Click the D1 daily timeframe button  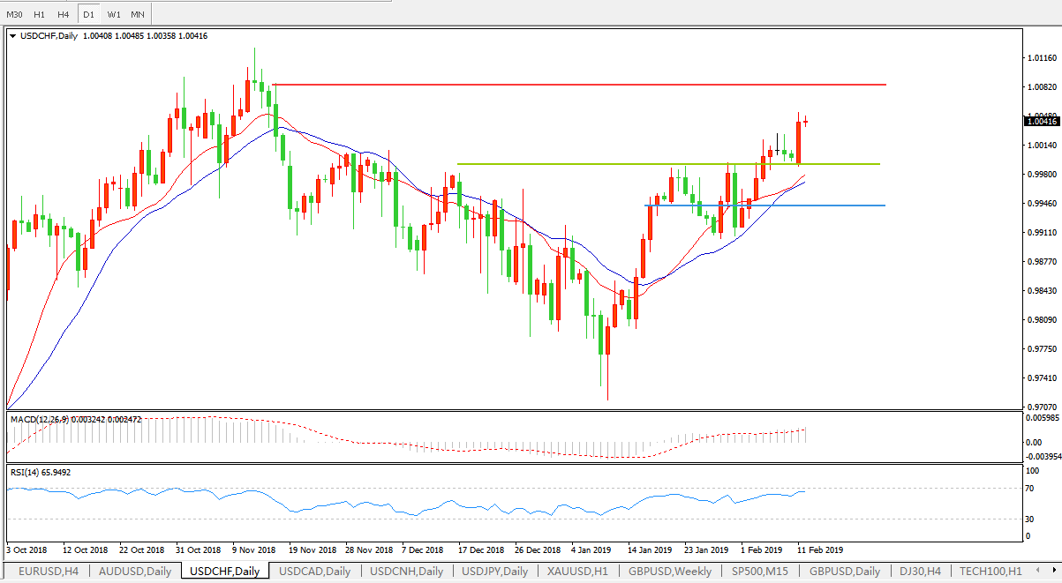pyautogui.click(x=88, y=14)
